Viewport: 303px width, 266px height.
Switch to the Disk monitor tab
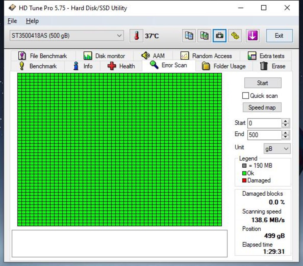tap(104, 56)
